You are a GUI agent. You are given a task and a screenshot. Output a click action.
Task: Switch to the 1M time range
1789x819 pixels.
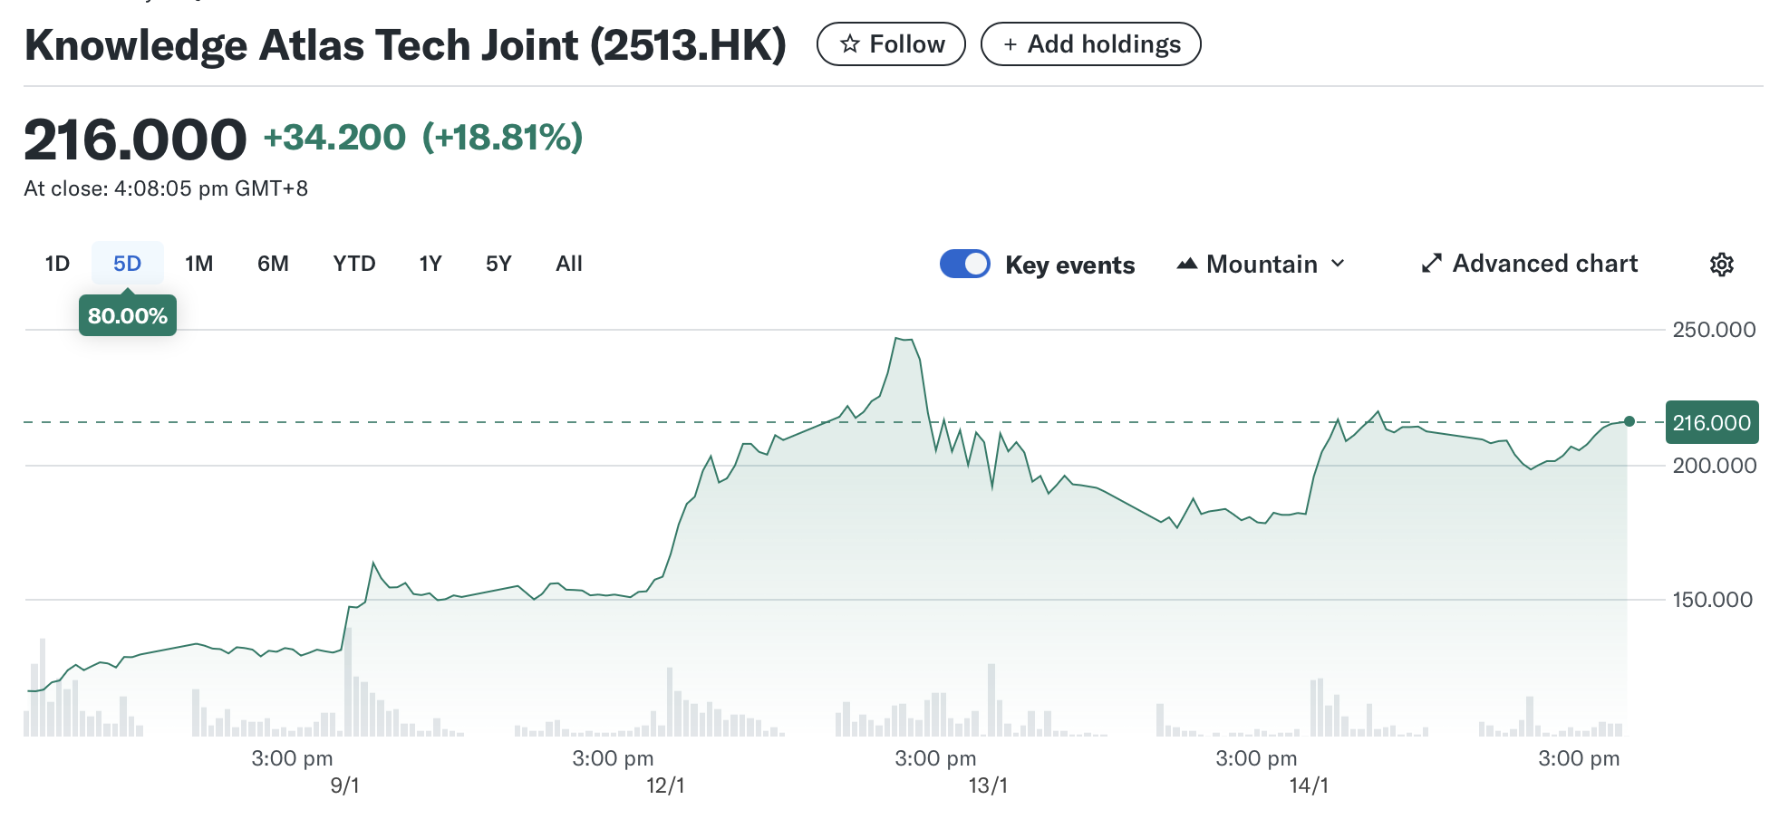(198, 264)
